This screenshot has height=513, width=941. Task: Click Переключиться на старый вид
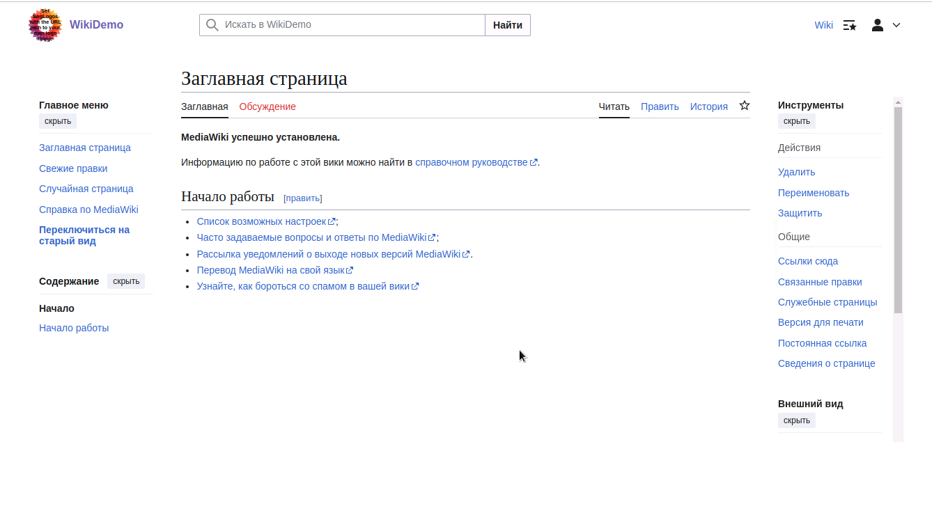[84, 235]
